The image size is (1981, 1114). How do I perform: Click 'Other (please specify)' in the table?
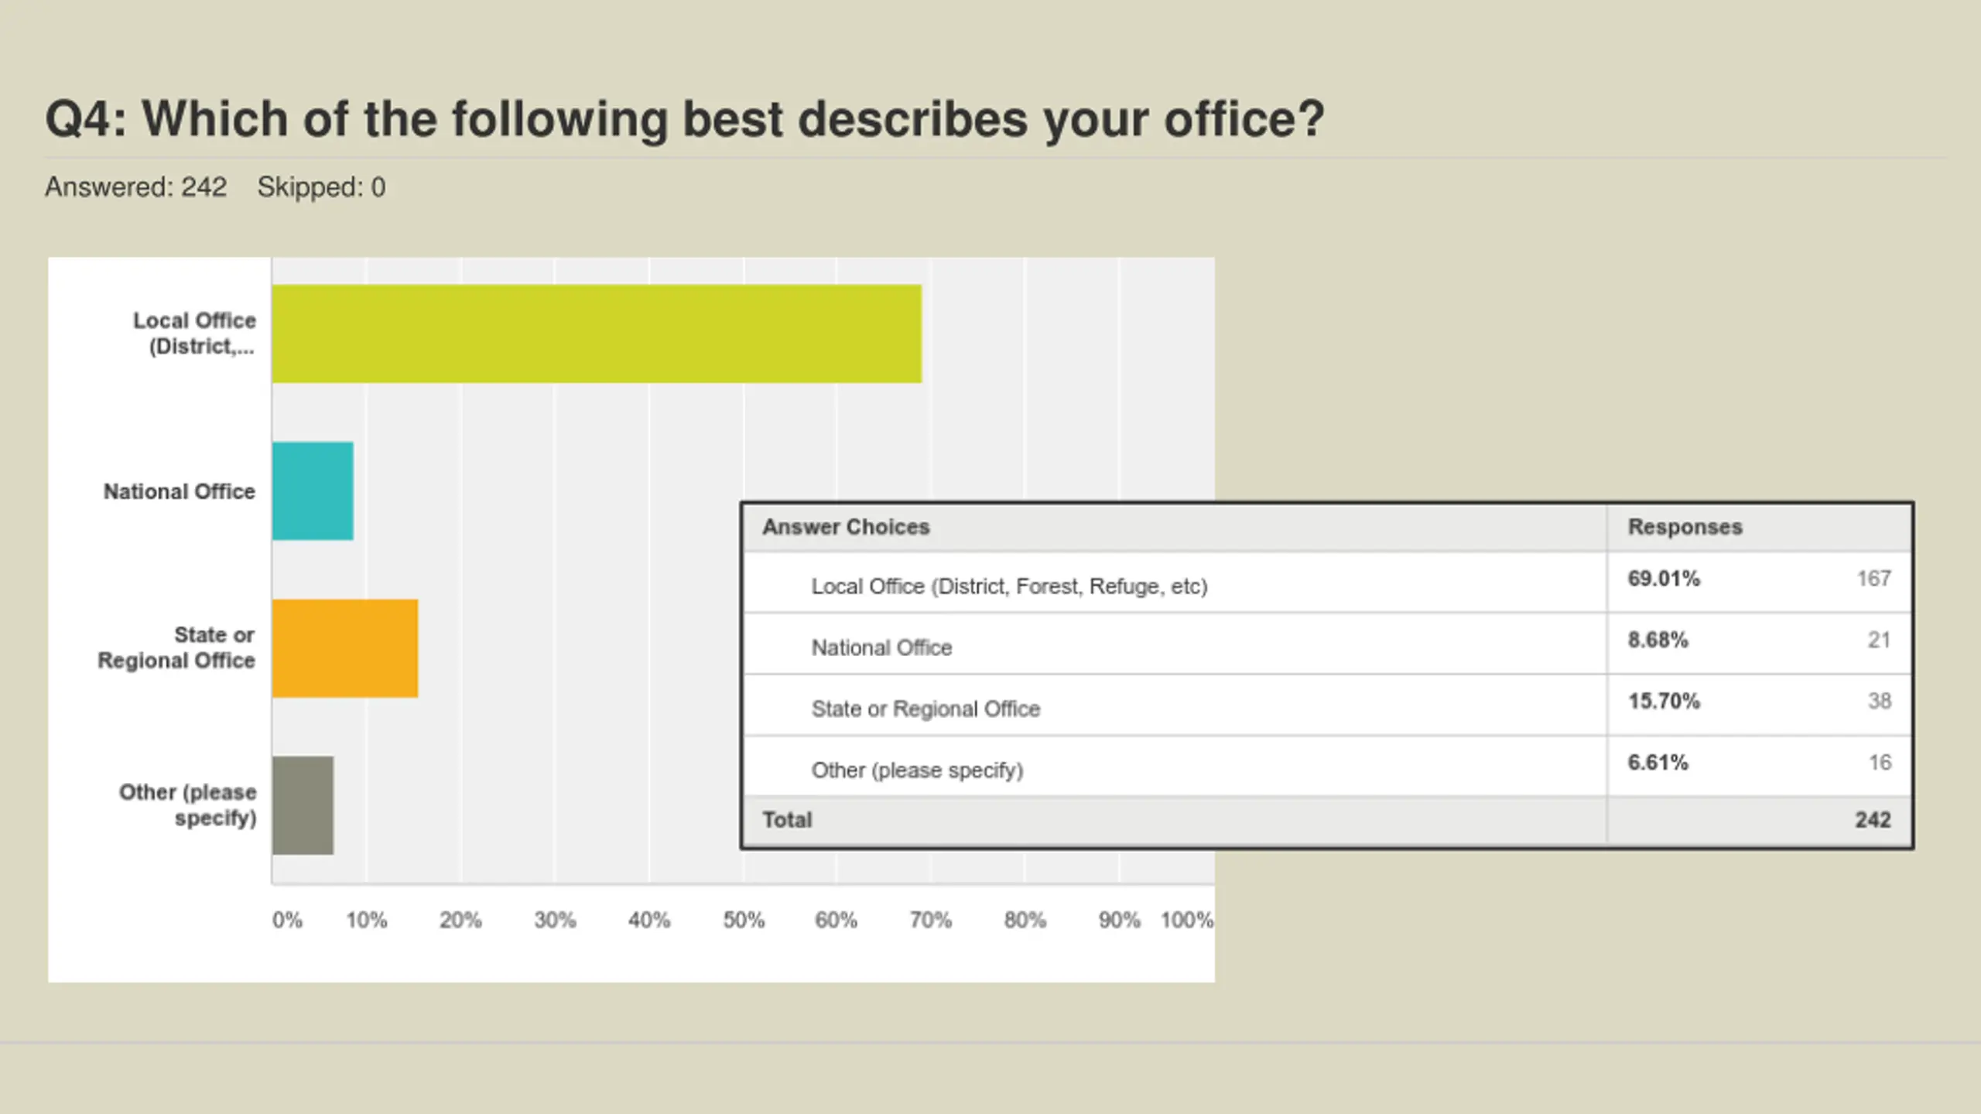point(917,771)
